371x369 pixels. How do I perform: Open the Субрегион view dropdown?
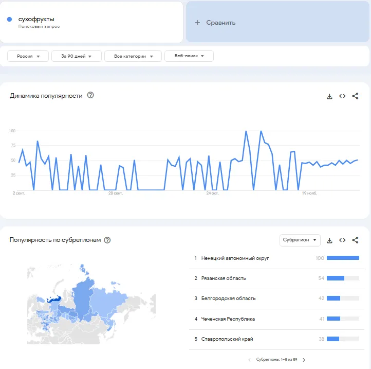(x=300, y=240)
